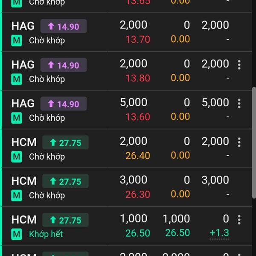This screenshot has height=256, width=256.
Task: Select HAG ticker in the 13.70 order row
Action: 23,26
